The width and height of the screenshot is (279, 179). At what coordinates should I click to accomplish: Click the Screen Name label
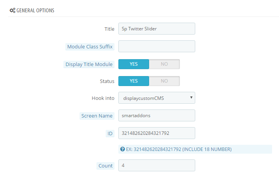tap(97, 116)
